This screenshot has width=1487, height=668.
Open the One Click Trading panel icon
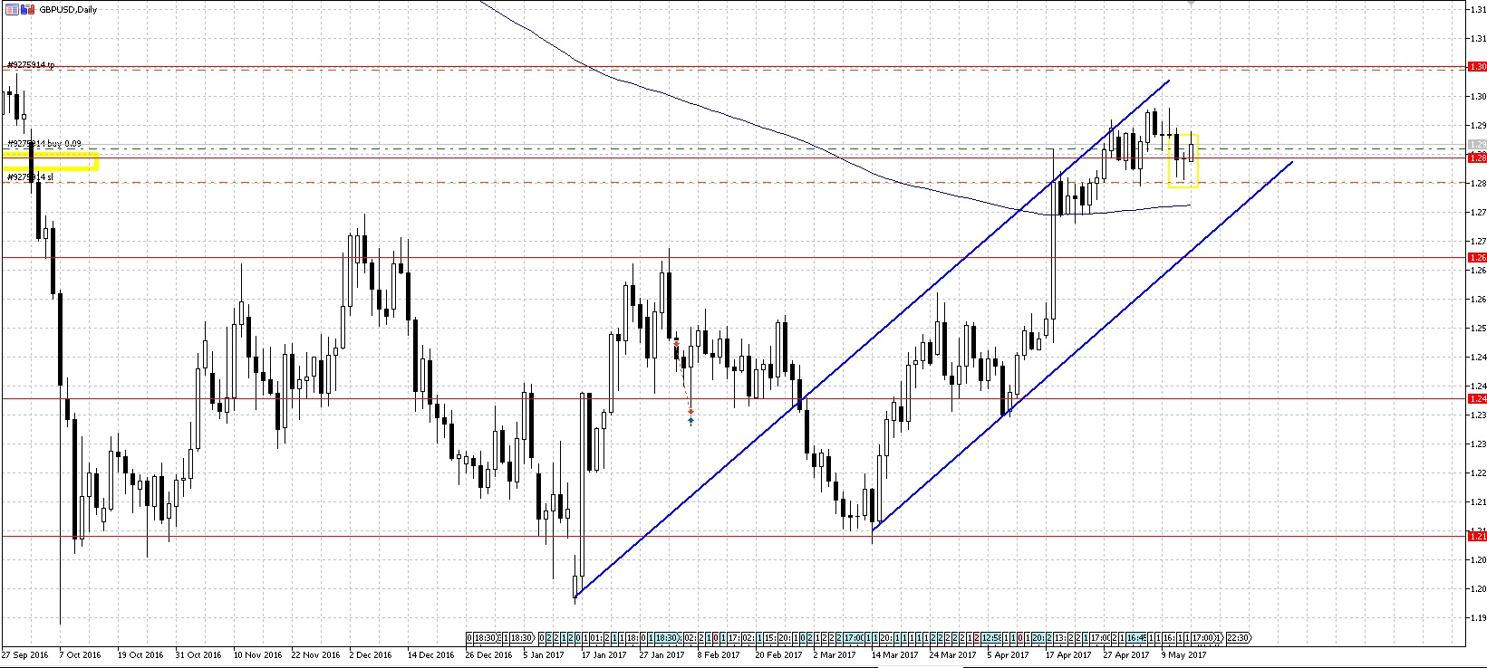click(x=10, y=9)
